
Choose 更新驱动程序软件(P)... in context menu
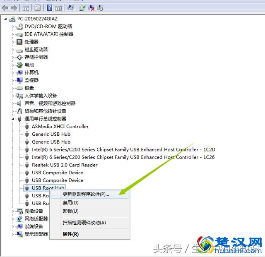[90, 195]
